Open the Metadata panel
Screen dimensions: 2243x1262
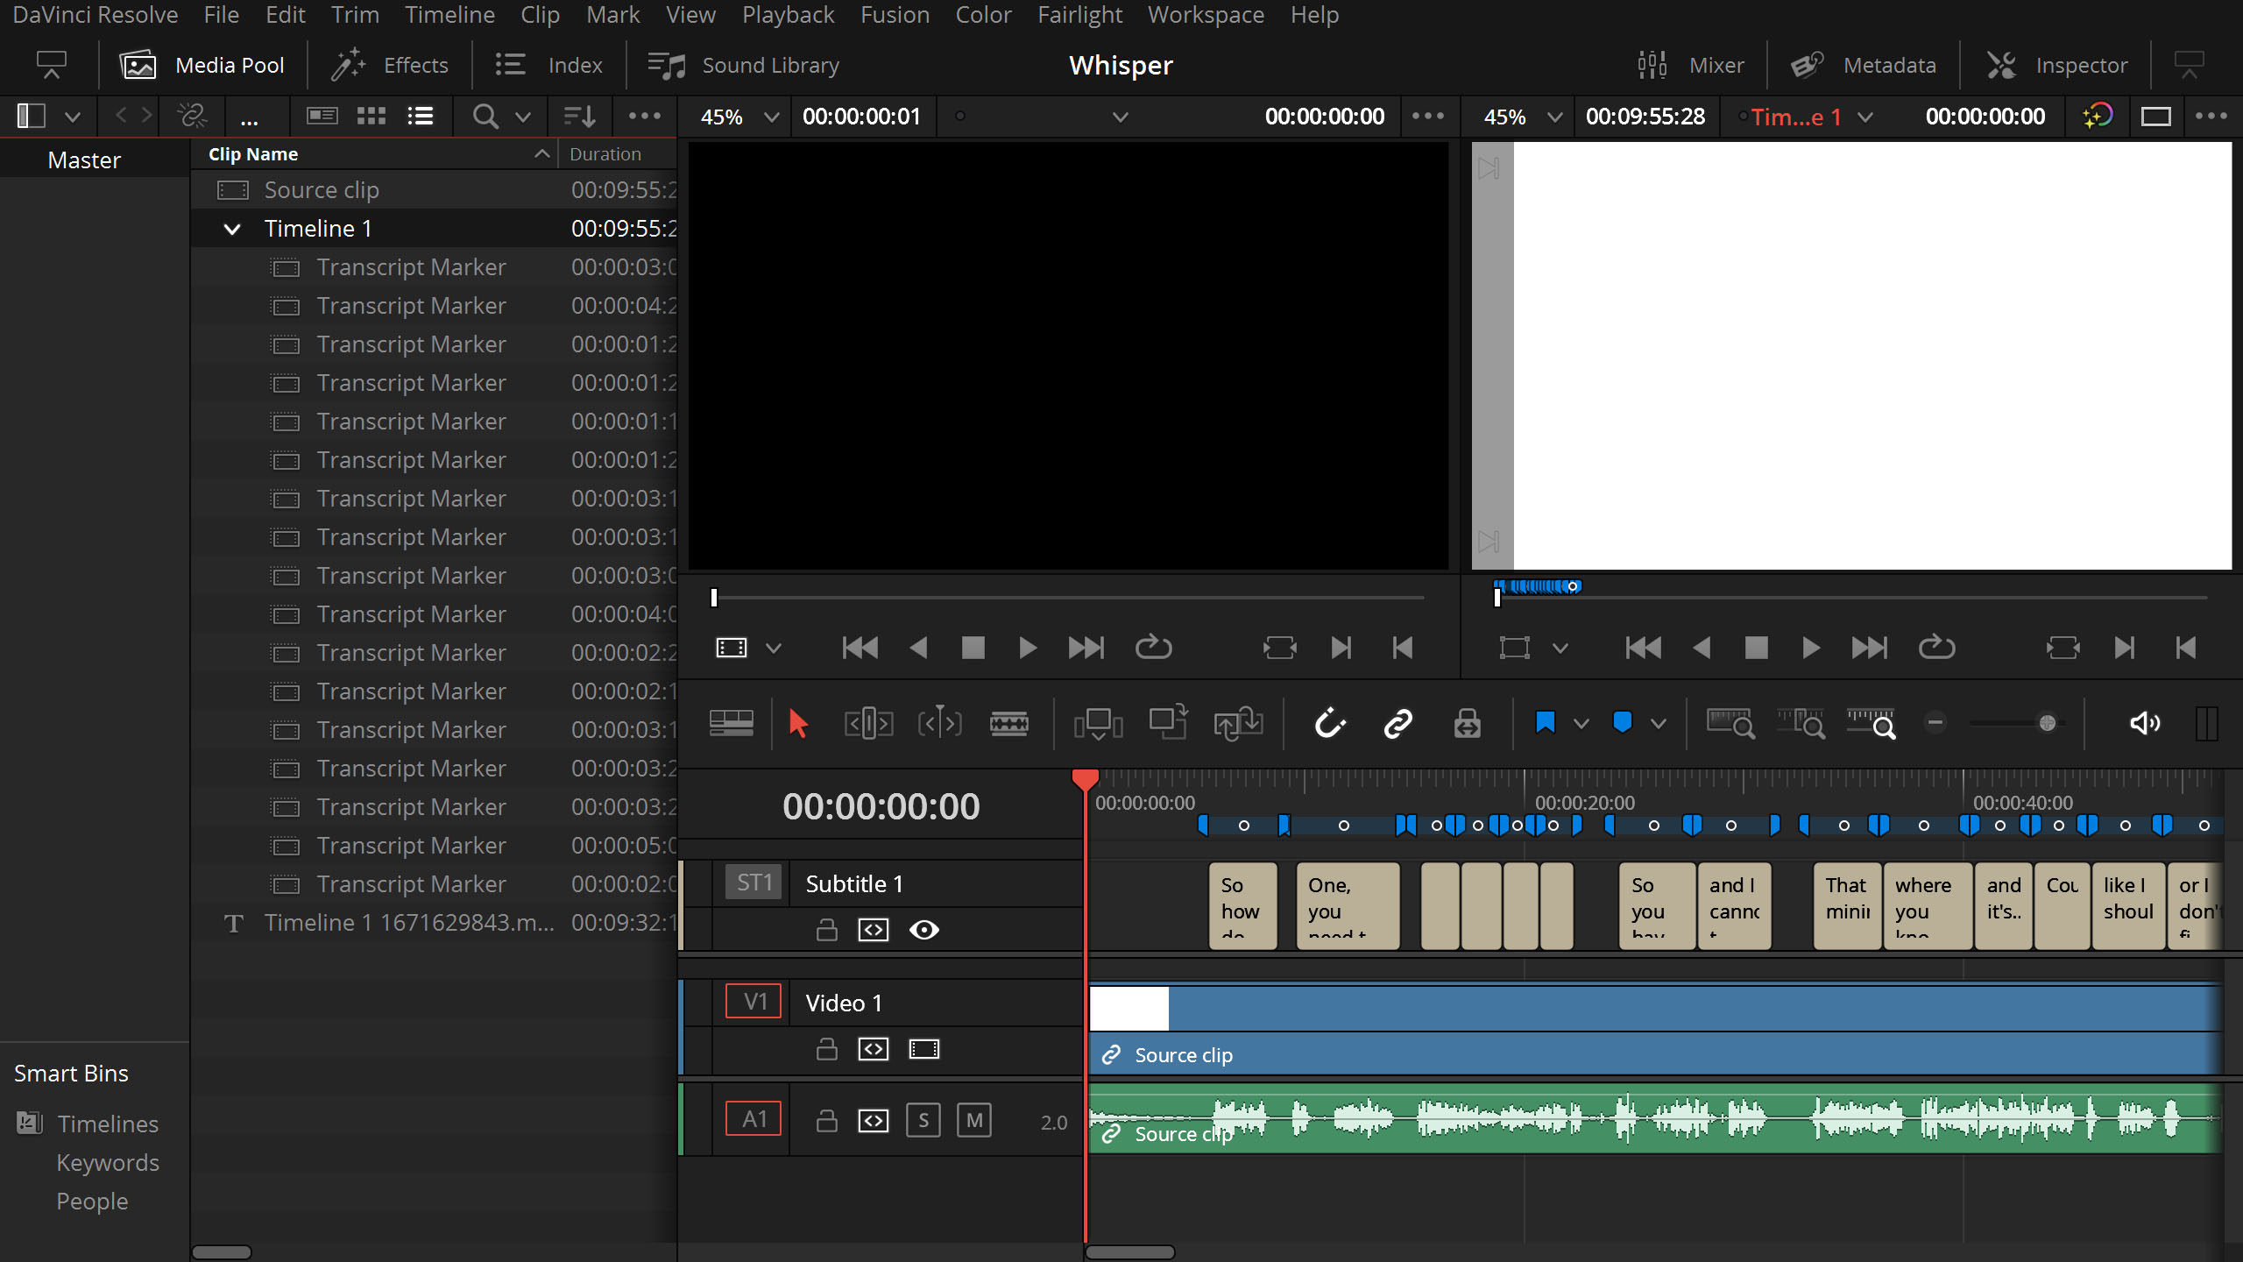[1863, 65]
